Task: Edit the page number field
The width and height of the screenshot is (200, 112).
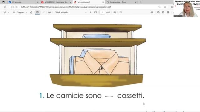Action: point(102,12)
